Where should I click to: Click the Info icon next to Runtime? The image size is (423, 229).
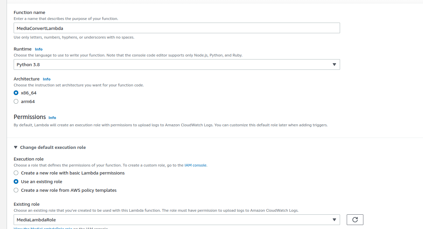click(x=39, y=49)
